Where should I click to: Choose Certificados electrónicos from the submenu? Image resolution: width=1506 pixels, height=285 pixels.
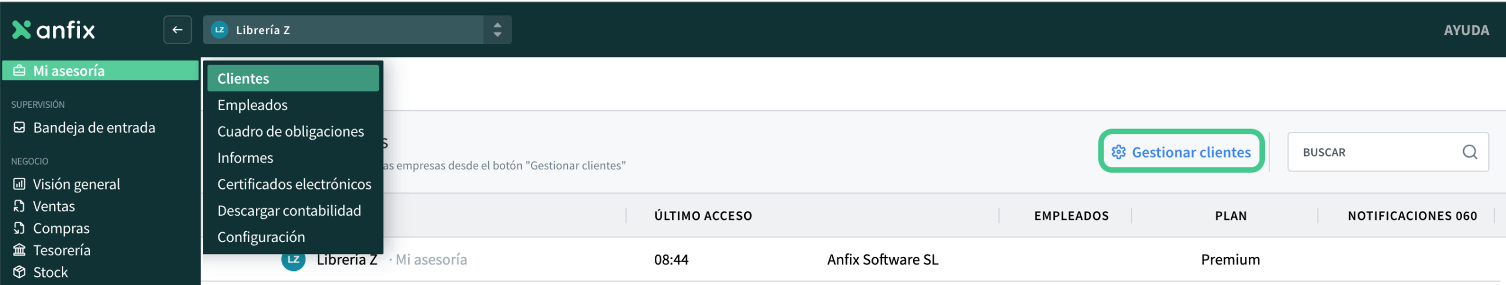294,184
